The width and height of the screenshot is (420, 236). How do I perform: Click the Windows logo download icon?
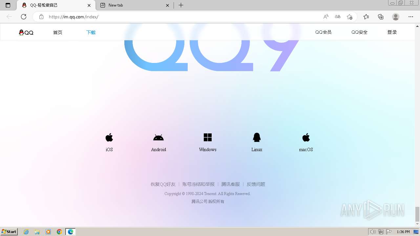(x=208, y=137)
